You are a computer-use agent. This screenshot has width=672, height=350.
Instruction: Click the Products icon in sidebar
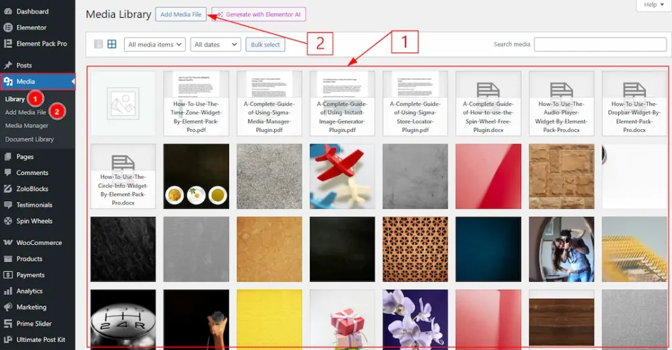click(x=8, y=259)
